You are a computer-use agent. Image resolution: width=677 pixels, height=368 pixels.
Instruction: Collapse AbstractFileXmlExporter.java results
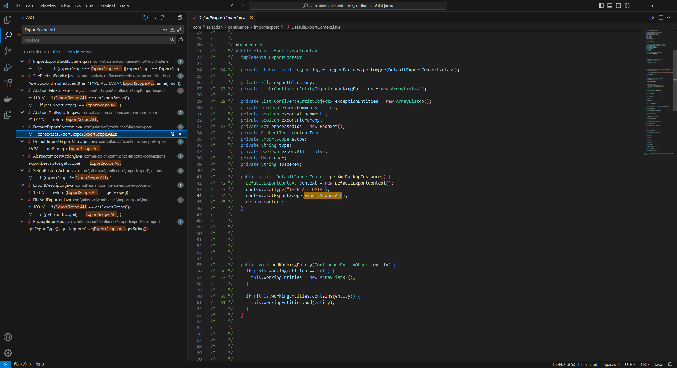click(x=22, y=91)
